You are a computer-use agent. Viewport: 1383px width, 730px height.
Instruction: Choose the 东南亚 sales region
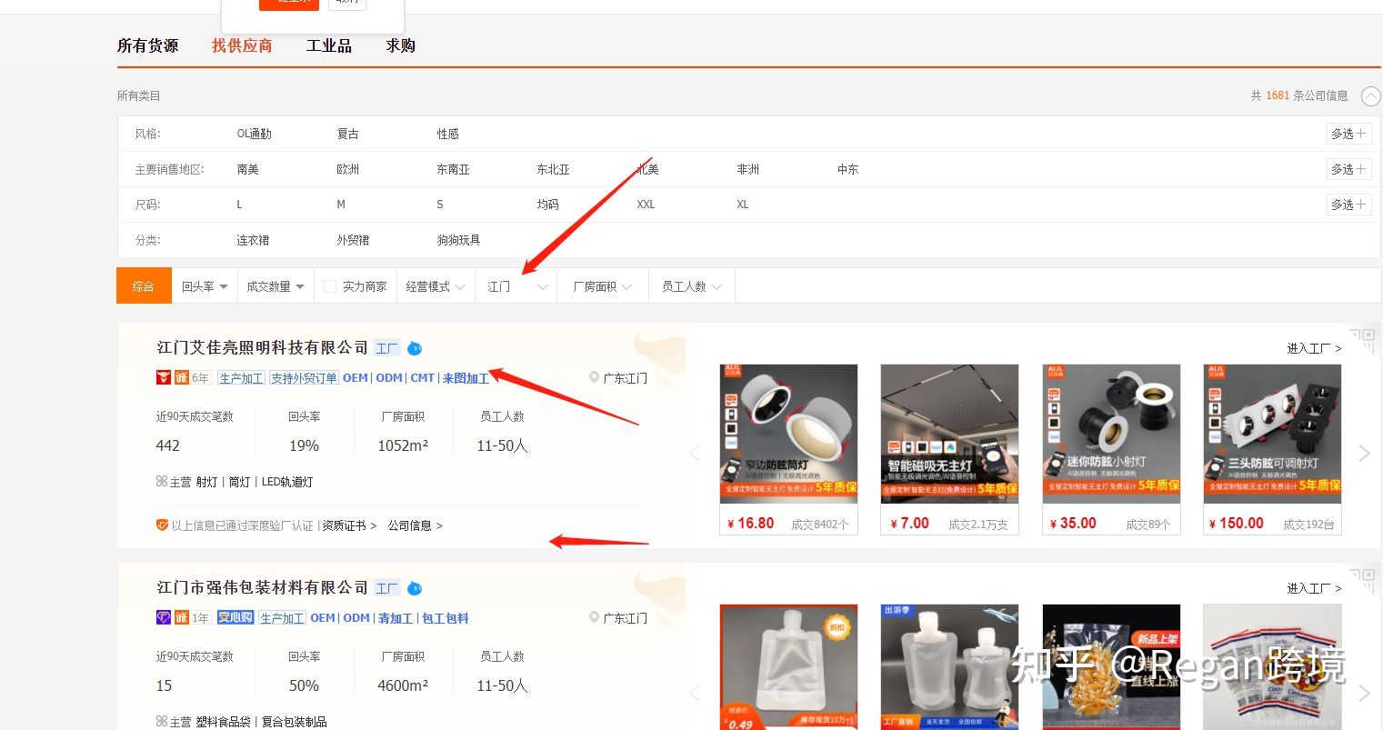[x=453, y=169]
